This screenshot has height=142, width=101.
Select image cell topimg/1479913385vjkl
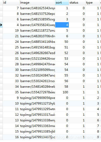(37, 132)
